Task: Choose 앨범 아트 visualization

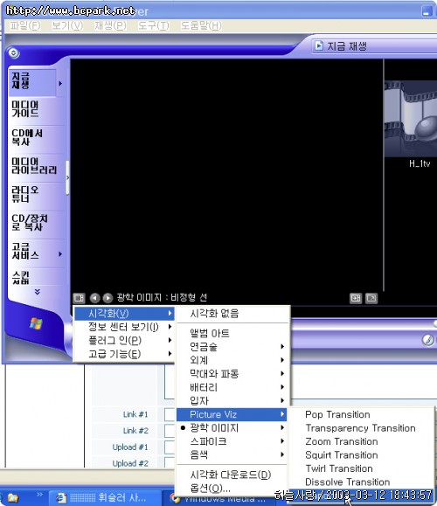Action: pos(232,333)
